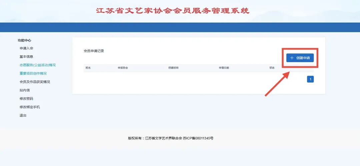Viewport: 360px width, 166px height.
Task: Click the 申请日期 column header
Action: click(x=224, y=68)
